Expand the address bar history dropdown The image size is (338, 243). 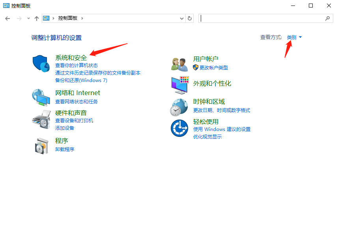point(181,18)
